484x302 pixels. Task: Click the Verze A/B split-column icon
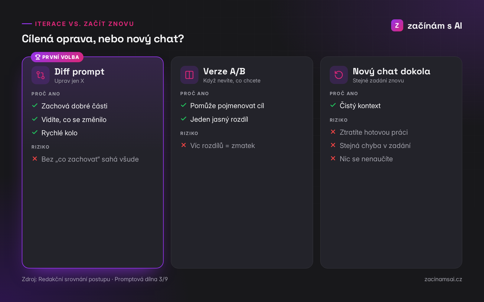(189, 75)
